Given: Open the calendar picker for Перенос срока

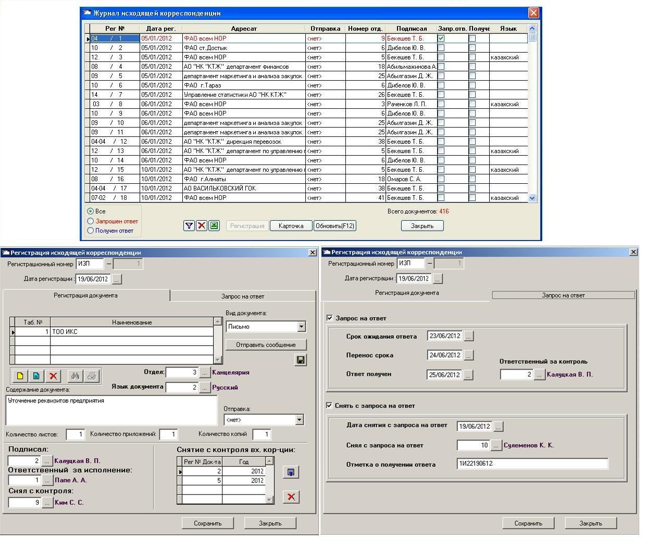Looking at the screenshot, I should coord(468,355).
